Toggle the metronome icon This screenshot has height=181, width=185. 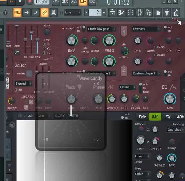tap(56, 2)
